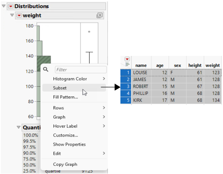The image size is (223, 174).
Task: Expand the Hover Label submenu arrow
Action: pos(104,126)
